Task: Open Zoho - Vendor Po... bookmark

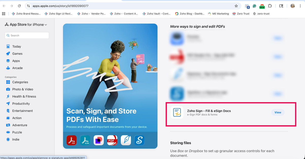Action: (x=91, y=14)
